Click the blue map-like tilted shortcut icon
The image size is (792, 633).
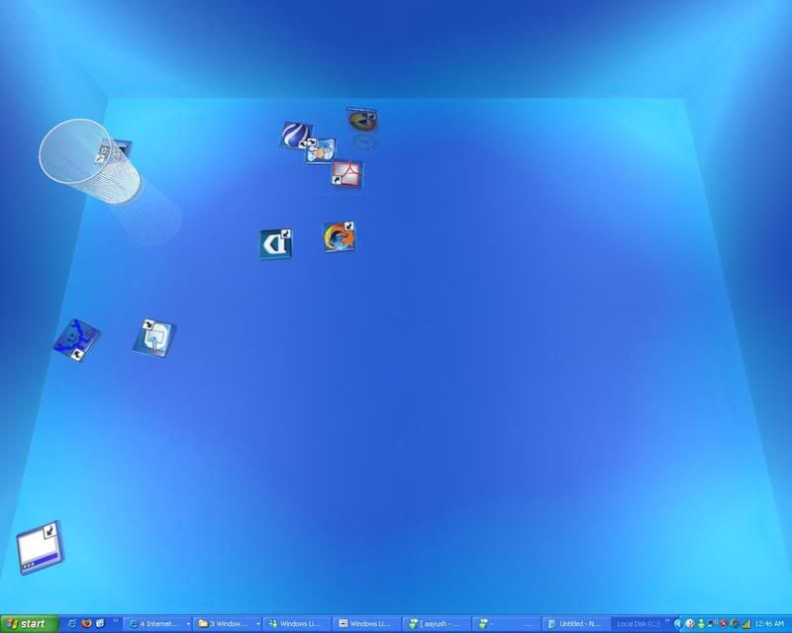(x=76, y=339)
